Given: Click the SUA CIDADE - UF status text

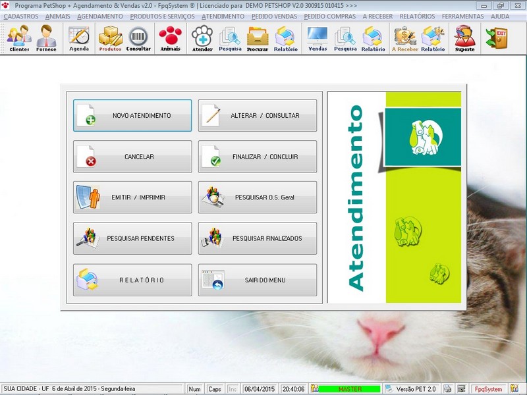Looking at the screenshot, I should [x=69, y=388].
